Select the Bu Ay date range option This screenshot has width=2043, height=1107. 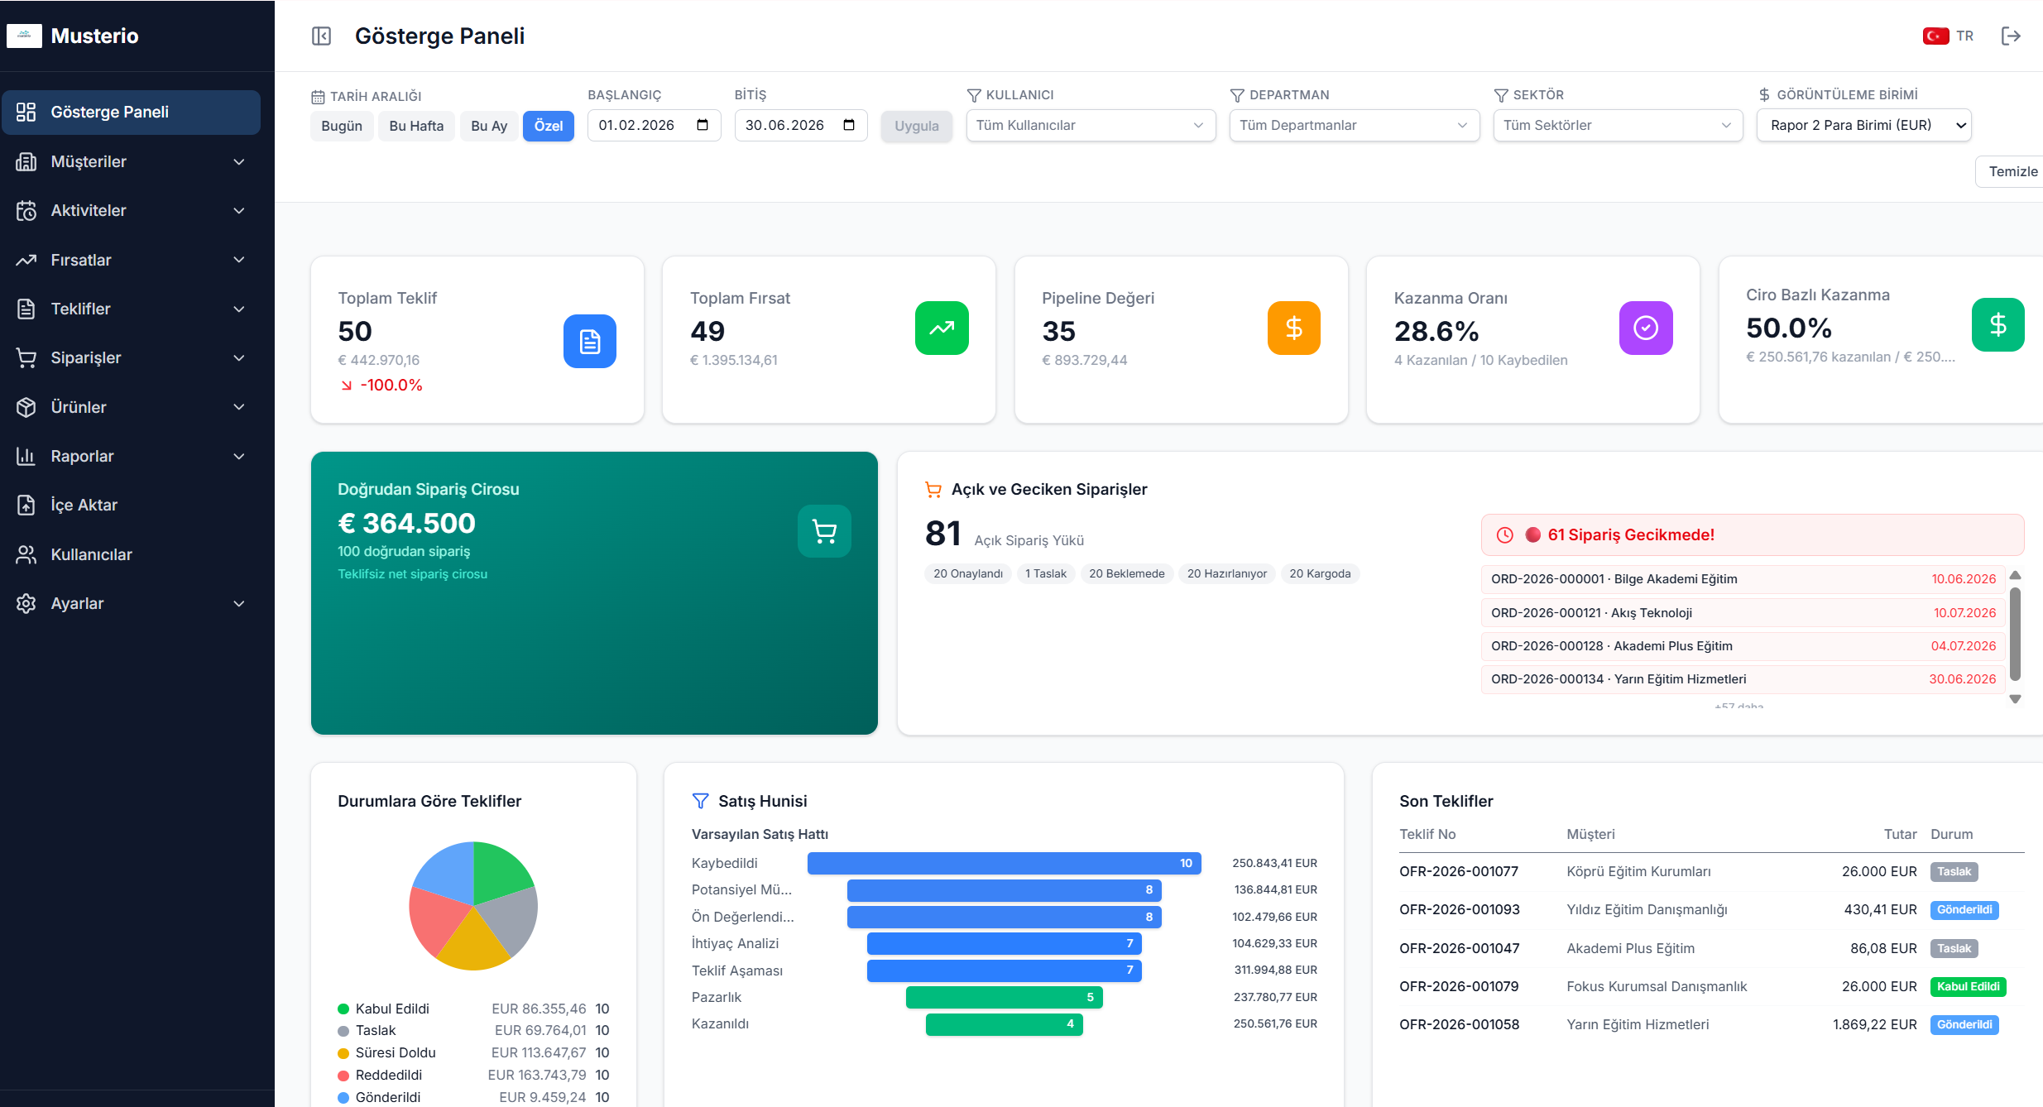(x=489, y=126)
